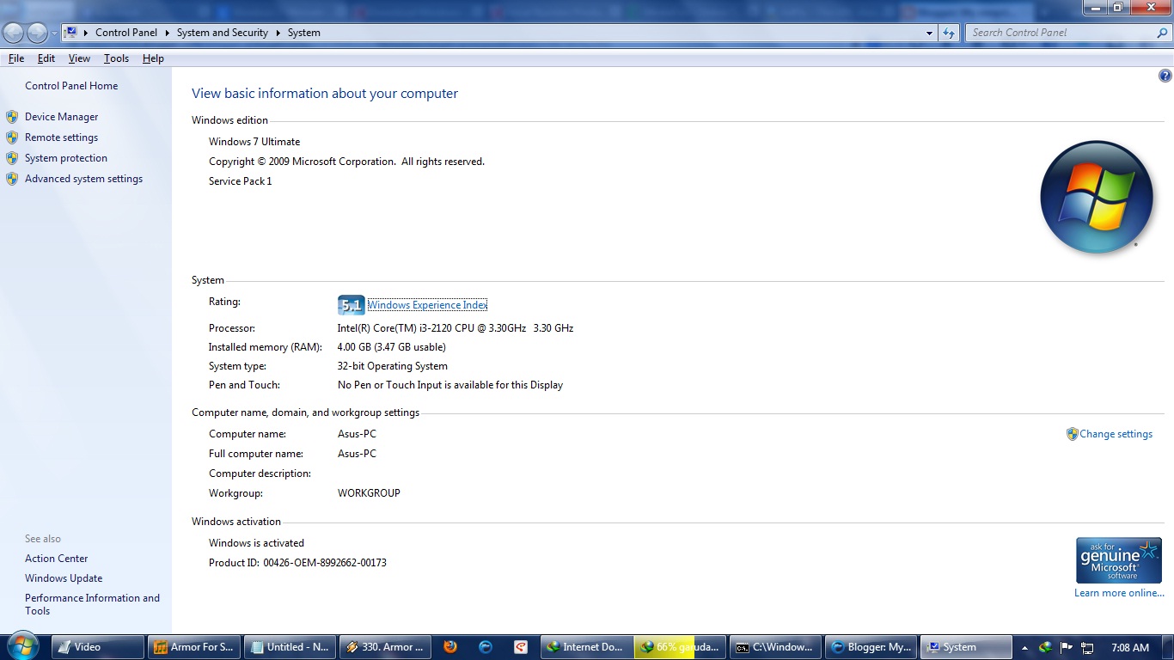The width and height of the screenshot is (1174, 660).
Task: Click the network tray icon
Action: pyautogui.click(x=1087, y=647)
